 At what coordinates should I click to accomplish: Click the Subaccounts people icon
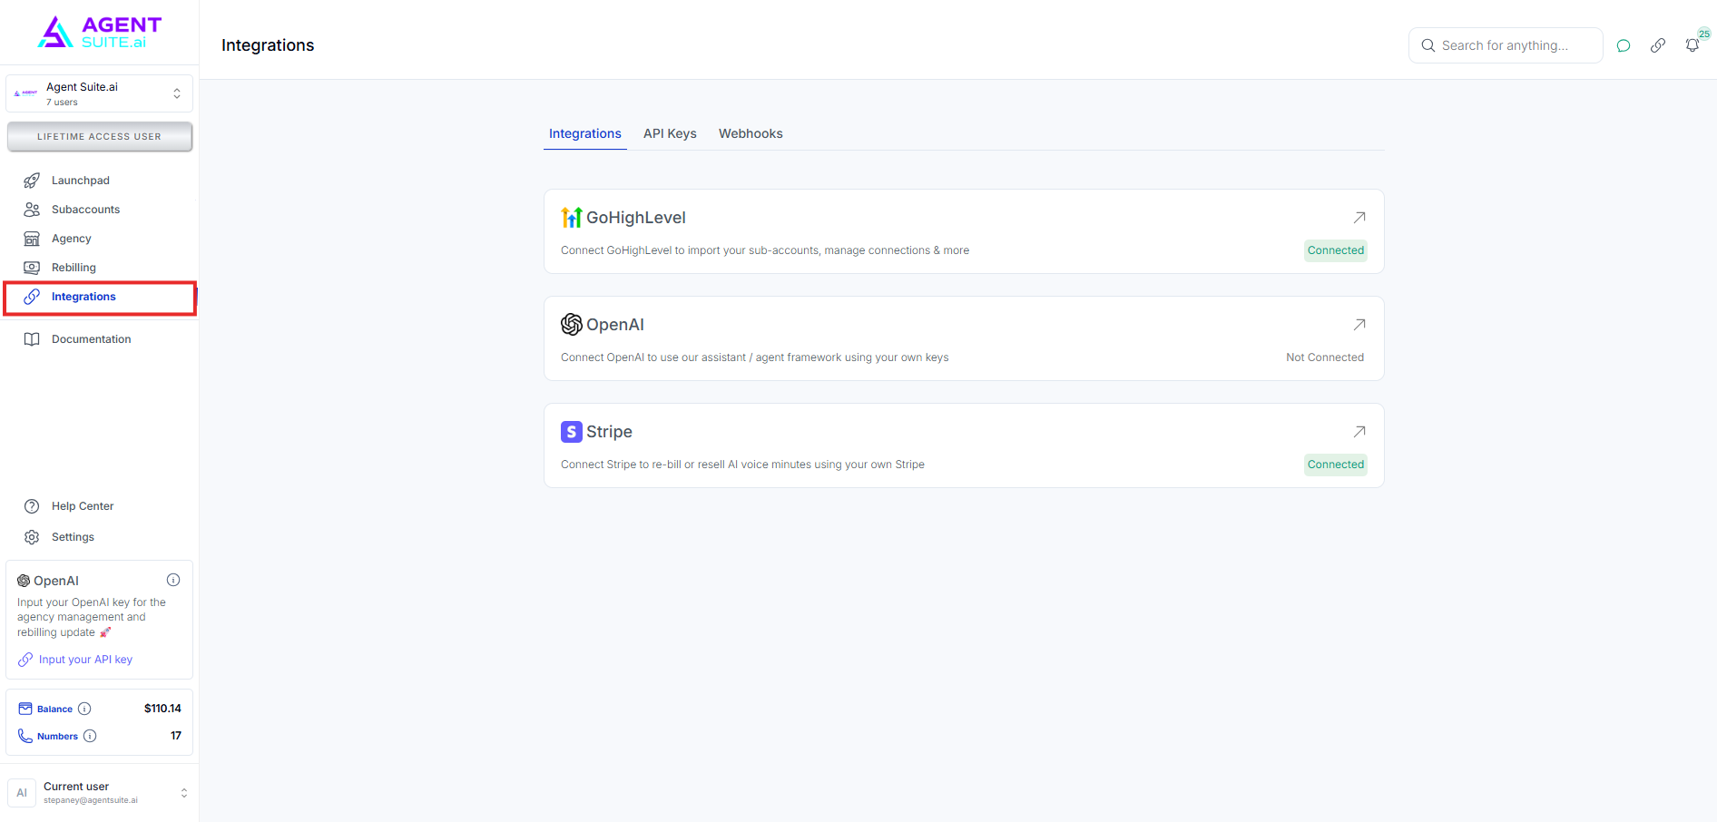point(32,210)
